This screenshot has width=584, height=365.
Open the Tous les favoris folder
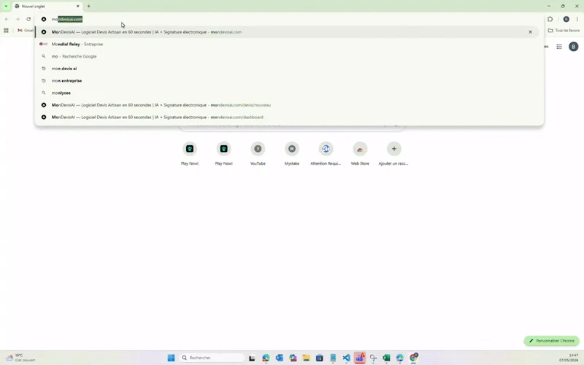(564, 31)
